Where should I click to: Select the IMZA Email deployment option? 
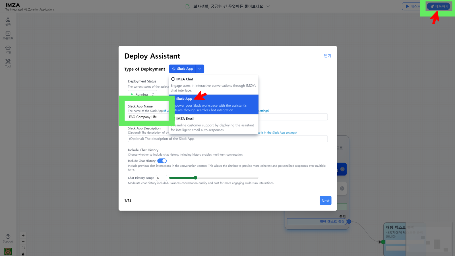(x=214, y=124)
